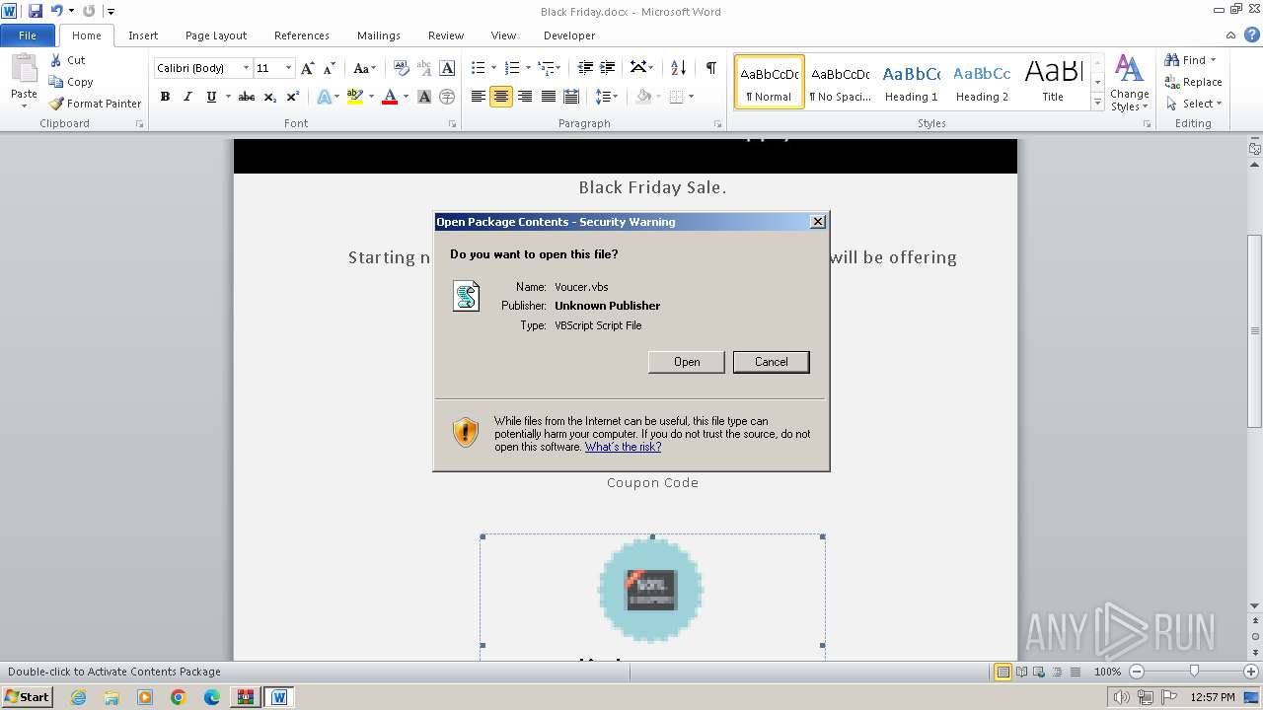Click zoom out minus button
This screenshot has width=1263, height=710.
(1137, 672)
